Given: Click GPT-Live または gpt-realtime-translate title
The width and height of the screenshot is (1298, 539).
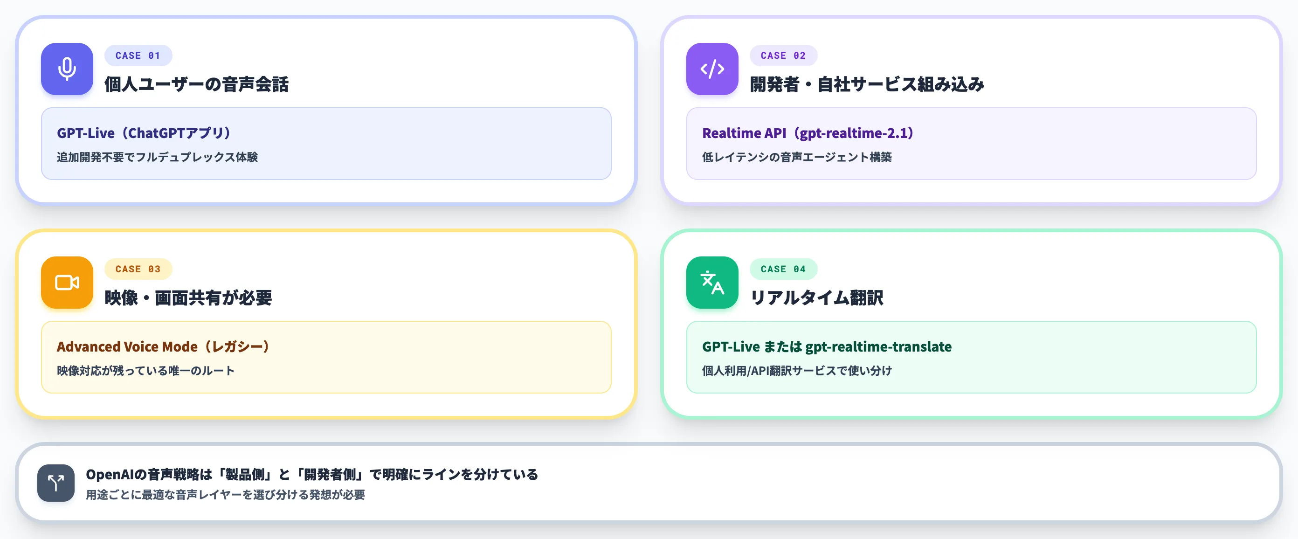Looking at the screenshot, I should [827, 346].
